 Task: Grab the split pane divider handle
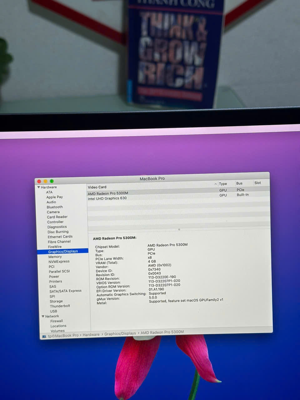[179, 229]
